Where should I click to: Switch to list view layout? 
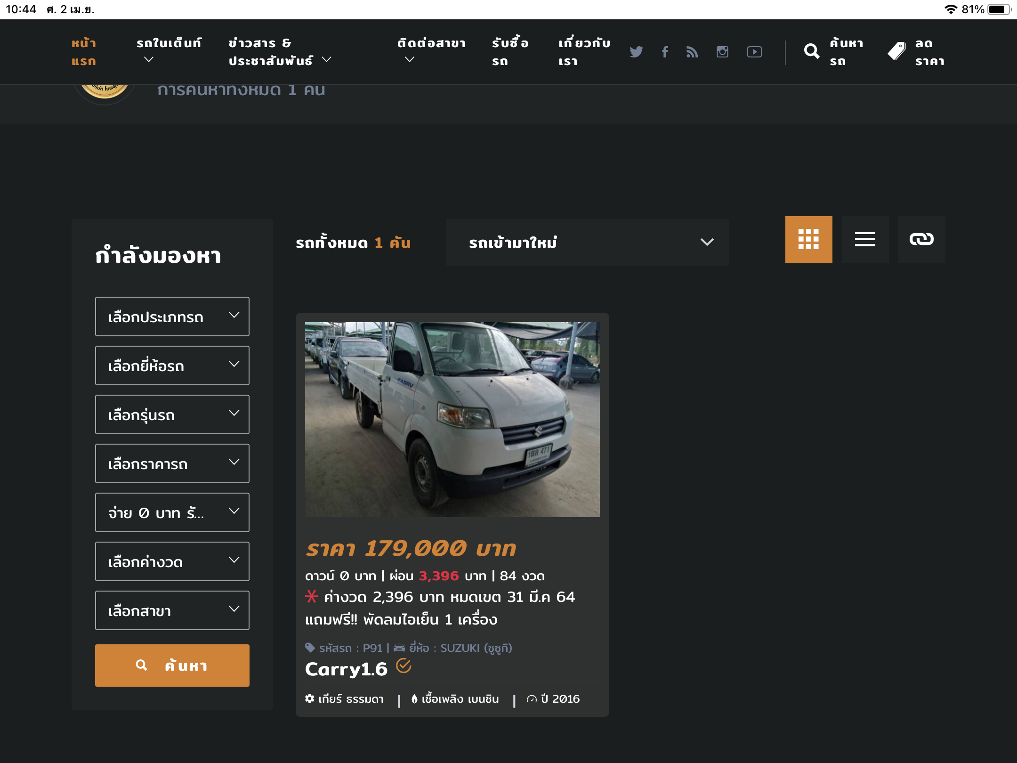(x=865, y=240)
